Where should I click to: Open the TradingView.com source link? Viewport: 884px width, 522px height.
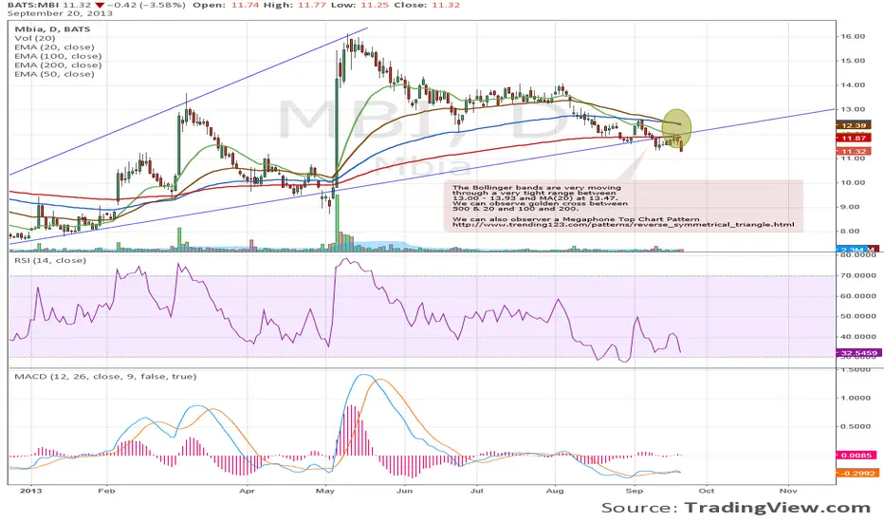(x=778, y=508)
